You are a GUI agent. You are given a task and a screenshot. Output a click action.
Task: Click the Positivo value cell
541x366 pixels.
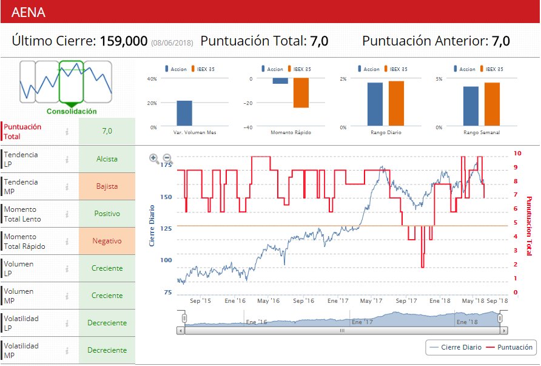point(107,214)
